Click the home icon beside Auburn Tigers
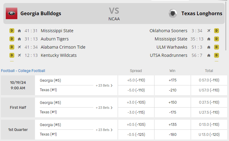 [x=19, y=39]
